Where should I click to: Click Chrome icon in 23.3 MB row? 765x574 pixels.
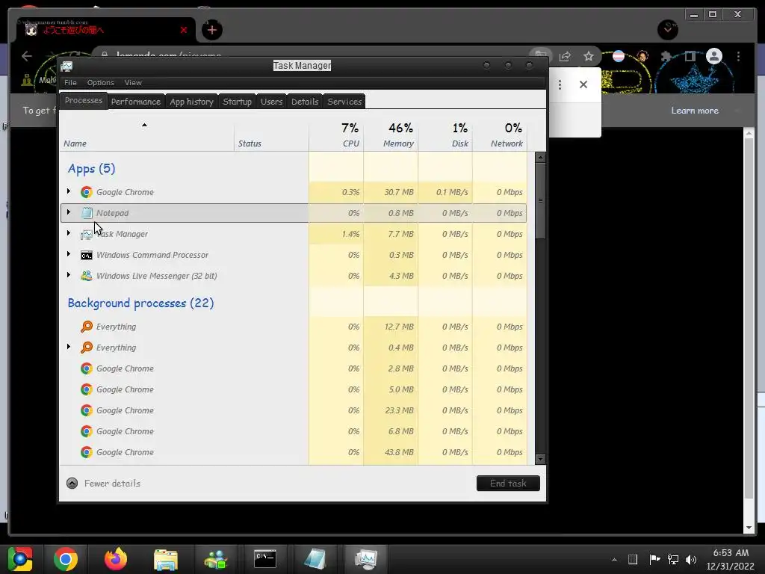(87, 410)
